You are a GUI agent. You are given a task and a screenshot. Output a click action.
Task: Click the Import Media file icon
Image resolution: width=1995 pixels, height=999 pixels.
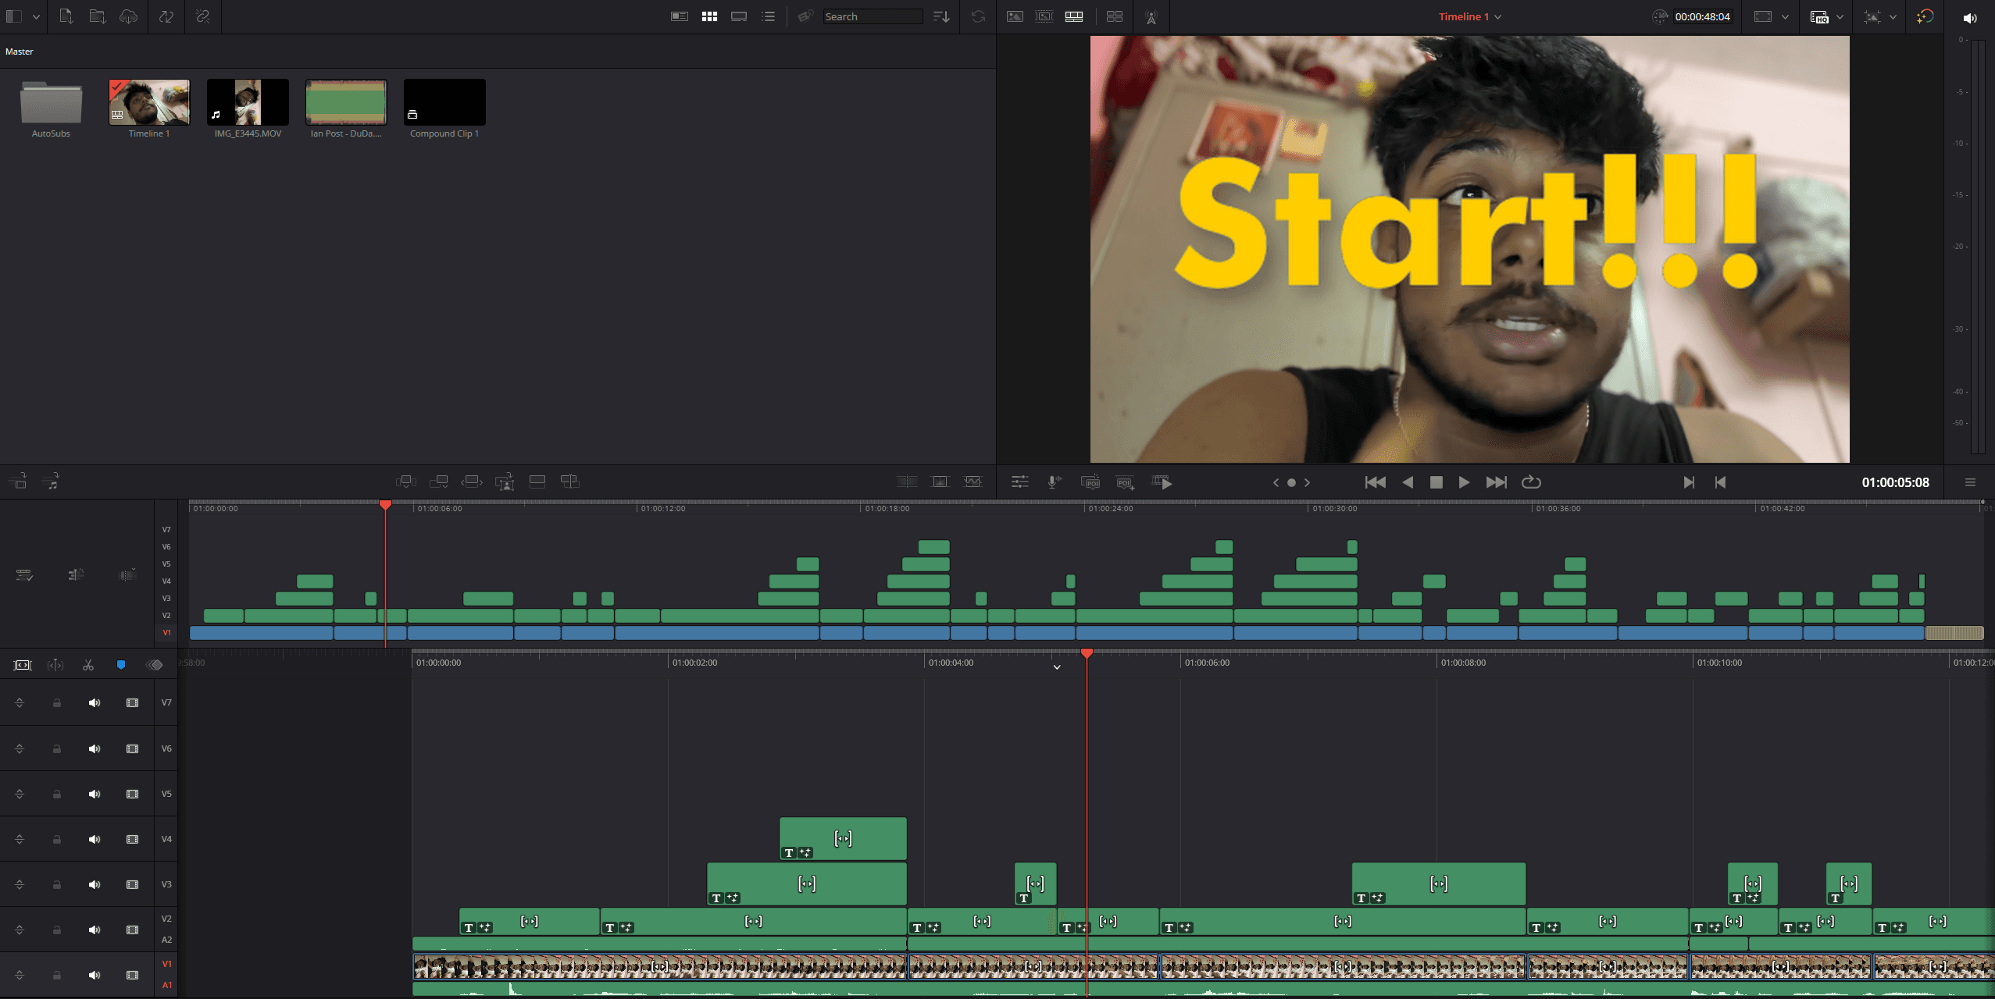66,16
